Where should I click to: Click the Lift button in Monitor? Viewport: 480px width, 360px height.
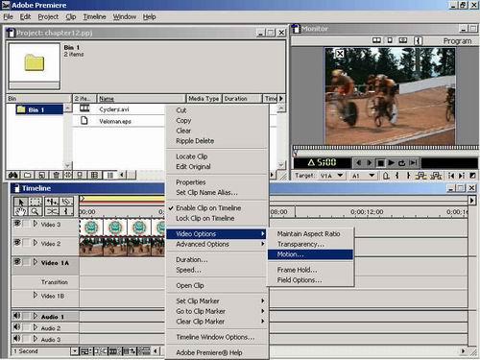click(x=421, y=176)
